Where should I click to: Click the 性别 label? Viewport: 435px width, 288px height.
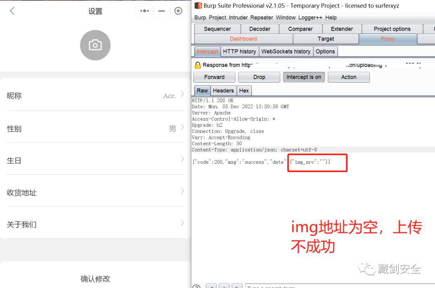14,128
